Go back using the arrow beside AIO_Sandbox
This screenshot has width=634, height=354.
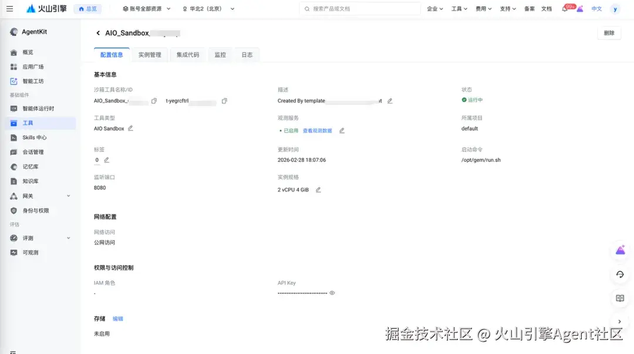point(98,33)
